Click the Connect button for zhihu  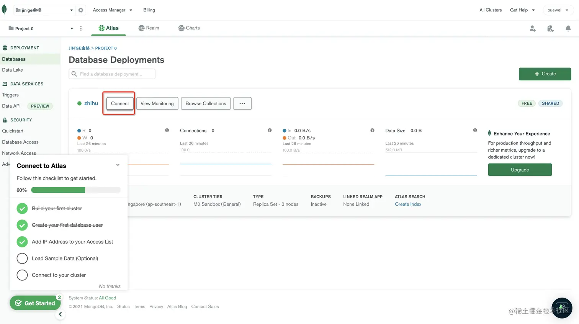[120, 103]
